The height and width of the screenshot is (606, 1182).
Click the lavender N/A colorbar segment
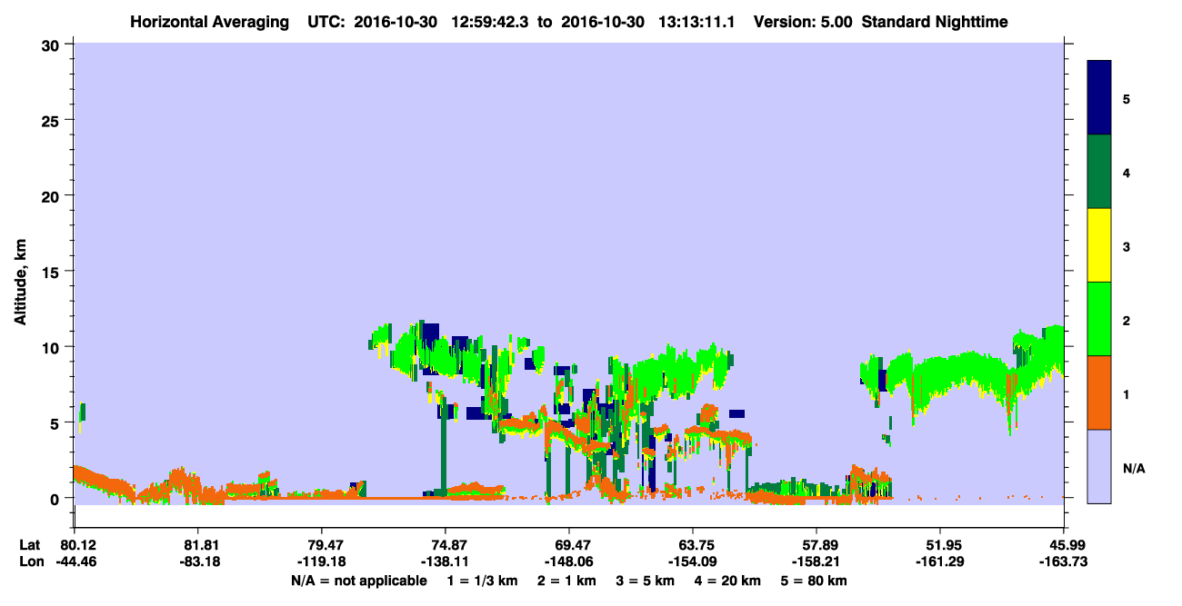1099,466
